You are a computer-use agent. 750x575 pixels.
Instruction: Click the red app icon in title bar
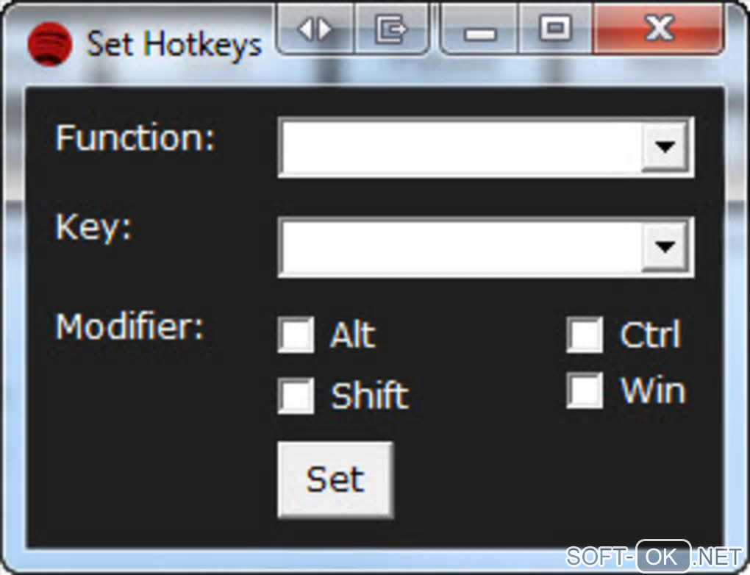pos(49,44)
